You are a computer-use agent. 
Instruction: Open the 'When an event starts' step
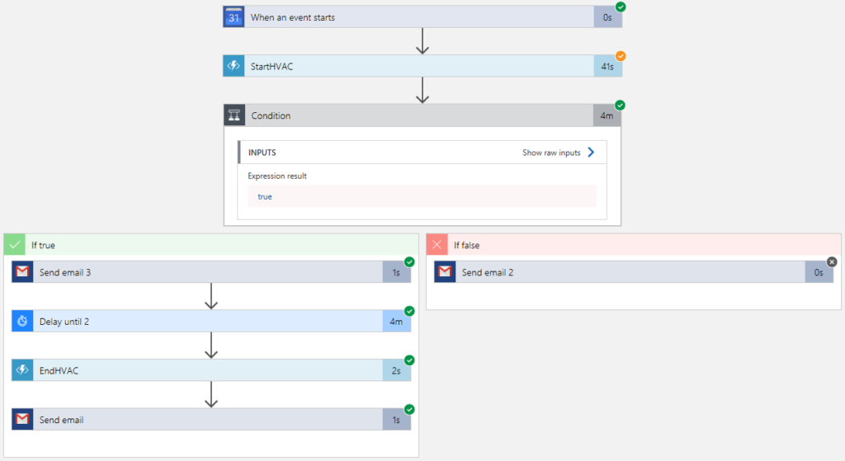pos(422,17)
